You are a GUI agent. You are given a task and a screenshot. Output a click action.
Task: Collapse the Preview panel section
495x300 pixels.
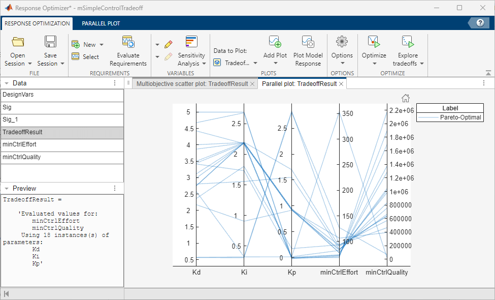tap(6, 188)
